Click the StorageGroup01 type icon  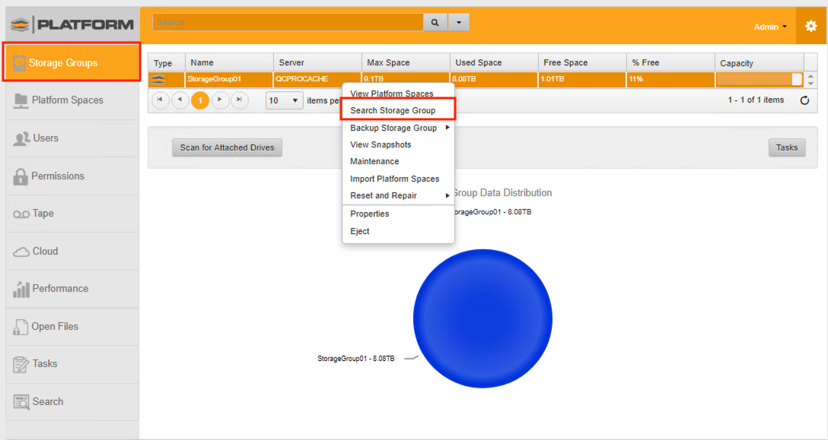coord(158,79)
